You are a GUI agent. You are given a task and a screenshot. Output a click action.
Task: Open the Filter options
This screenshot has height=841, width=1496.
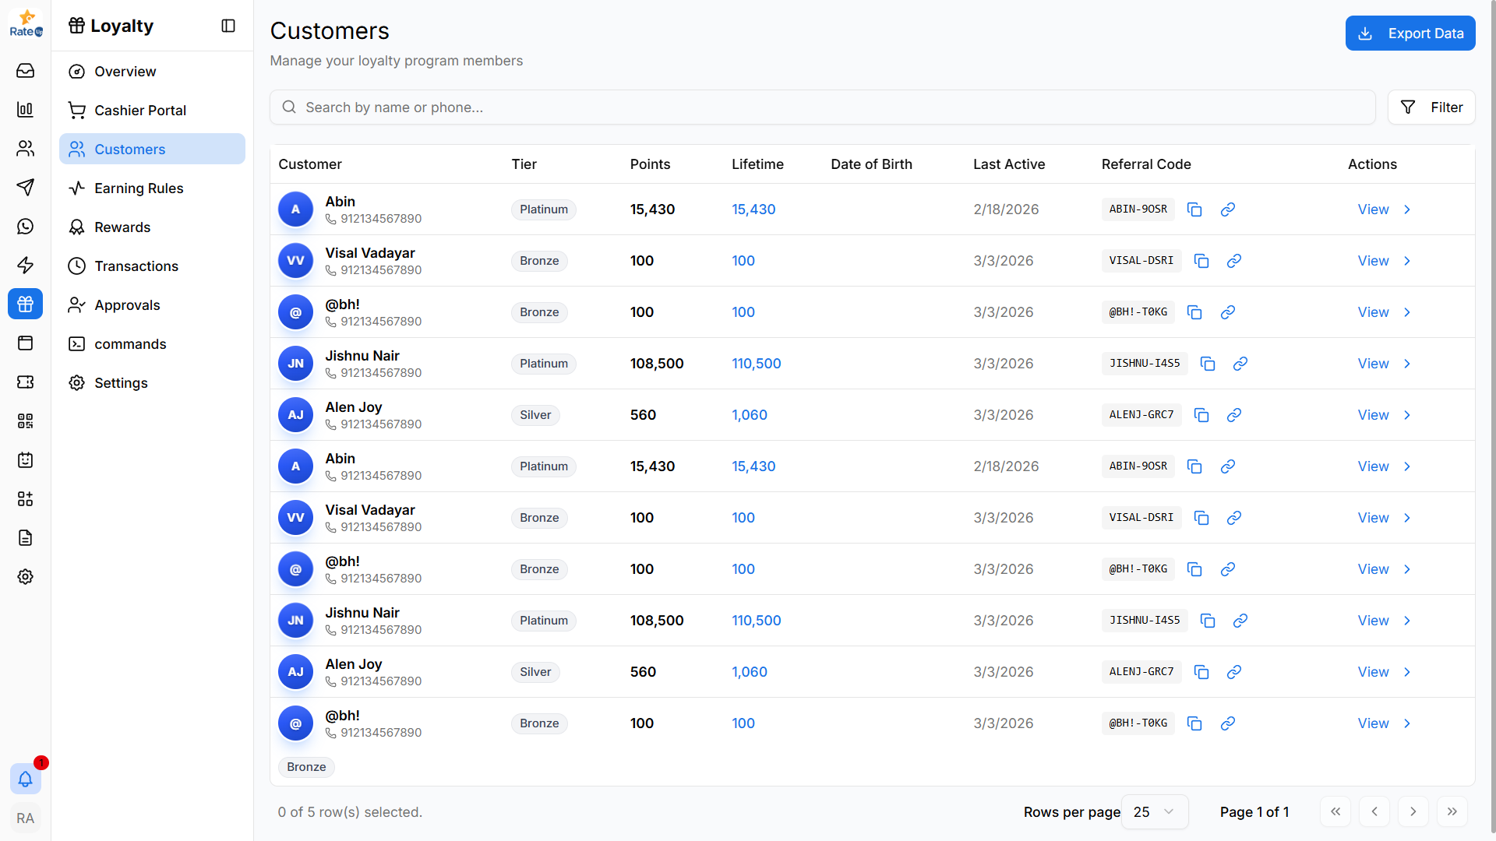(x=1431, y=107)
